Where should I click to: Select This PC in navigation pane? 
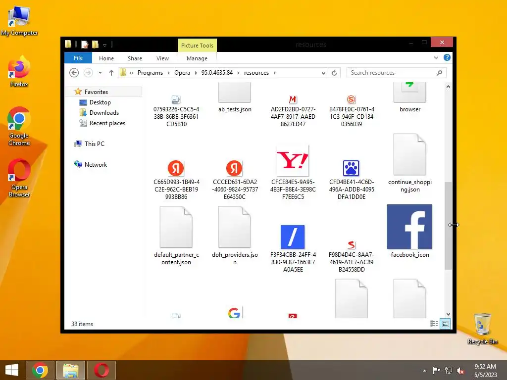94,144
